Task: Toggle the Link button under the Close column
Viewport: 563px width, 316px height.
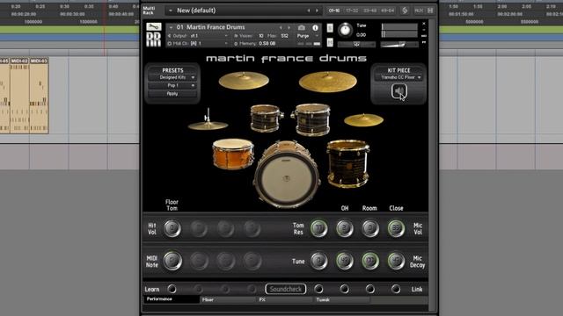Action: tap(396, 289)
